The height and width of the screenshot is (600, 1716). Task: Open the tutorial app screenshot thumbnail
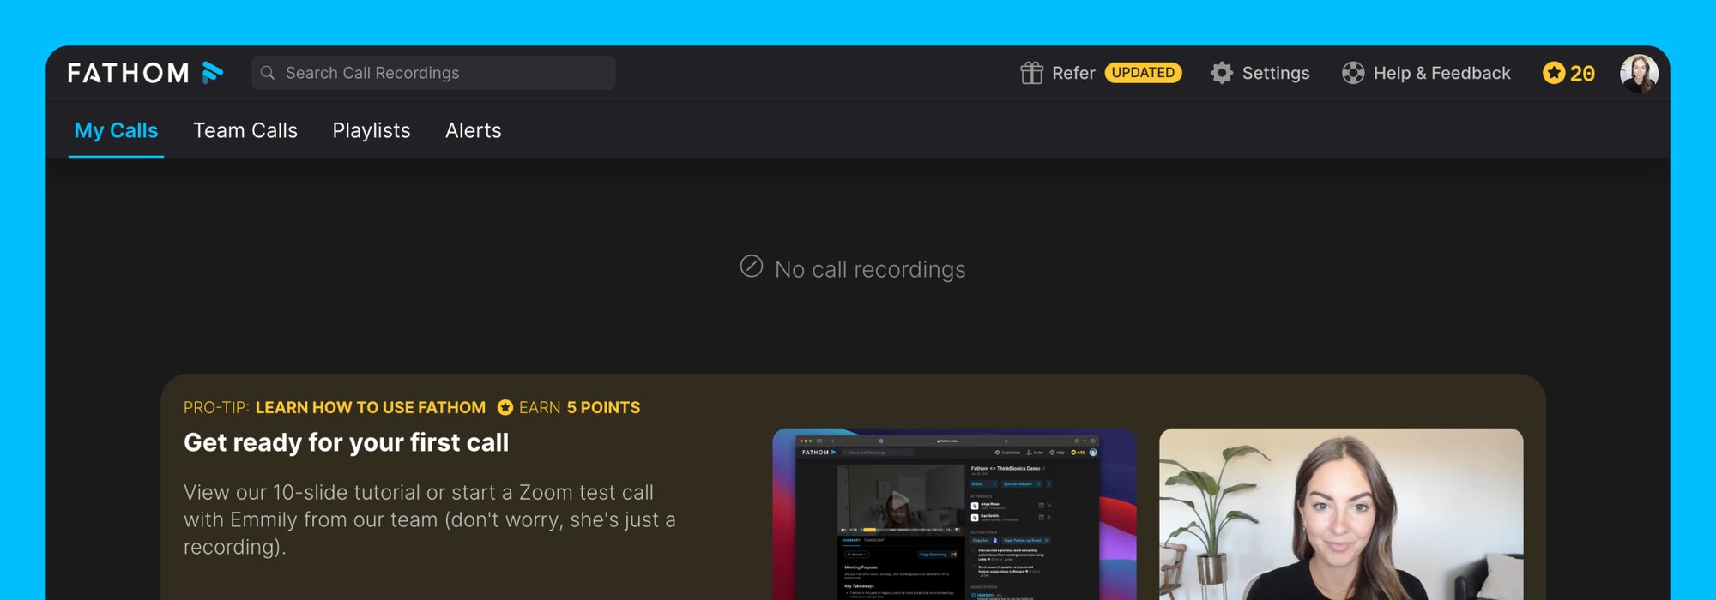point(954,514)
